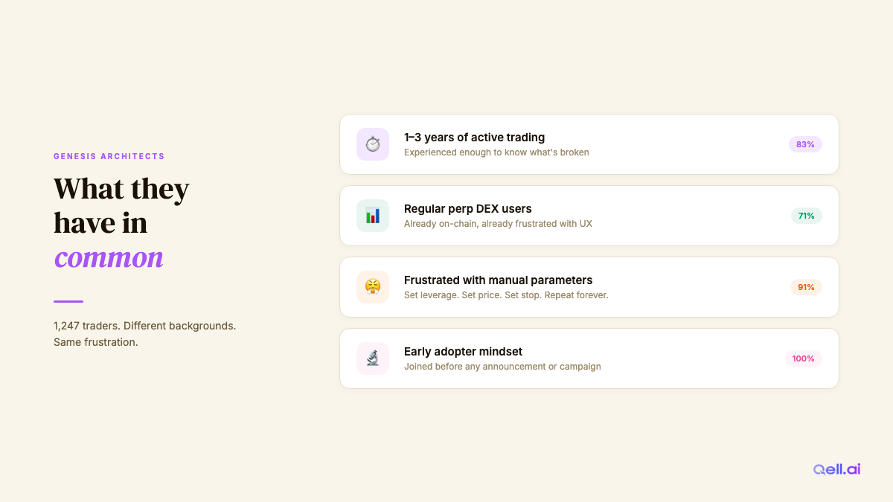Screen dimensions: 893x502
Task: Click "Experienced enough to know what's broken" text
Action: [496, 152]
